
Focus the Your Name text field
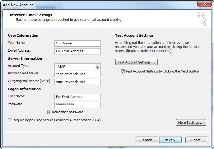click(77, 43)
